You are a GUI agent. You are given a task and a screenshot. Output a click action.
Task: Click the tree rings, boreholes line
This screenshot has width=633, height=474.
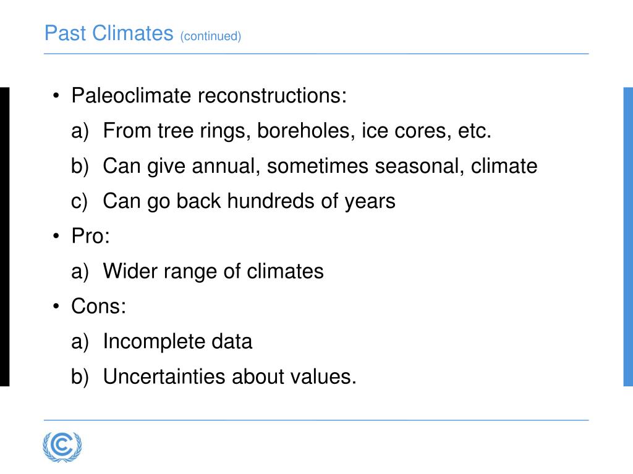pos(297,131)
